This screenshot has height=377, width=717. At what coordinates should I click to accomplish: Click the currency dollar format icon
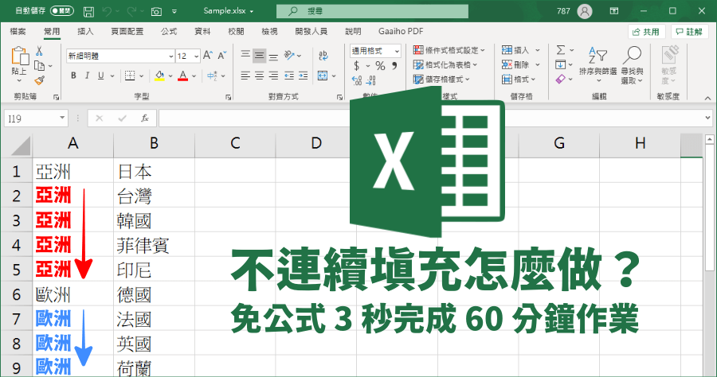tap(357, 66)
